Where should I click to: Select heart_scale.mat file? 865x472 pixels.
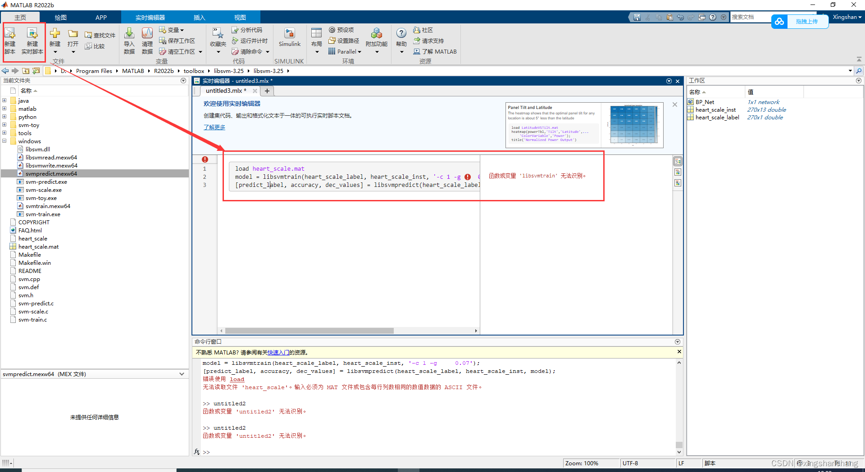click(38, 246)
